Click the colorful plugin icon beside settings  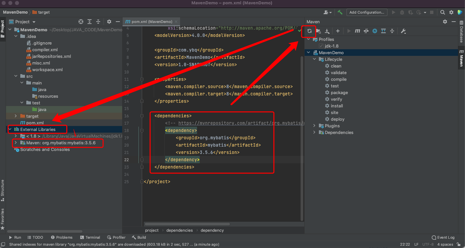click(460, 12)
